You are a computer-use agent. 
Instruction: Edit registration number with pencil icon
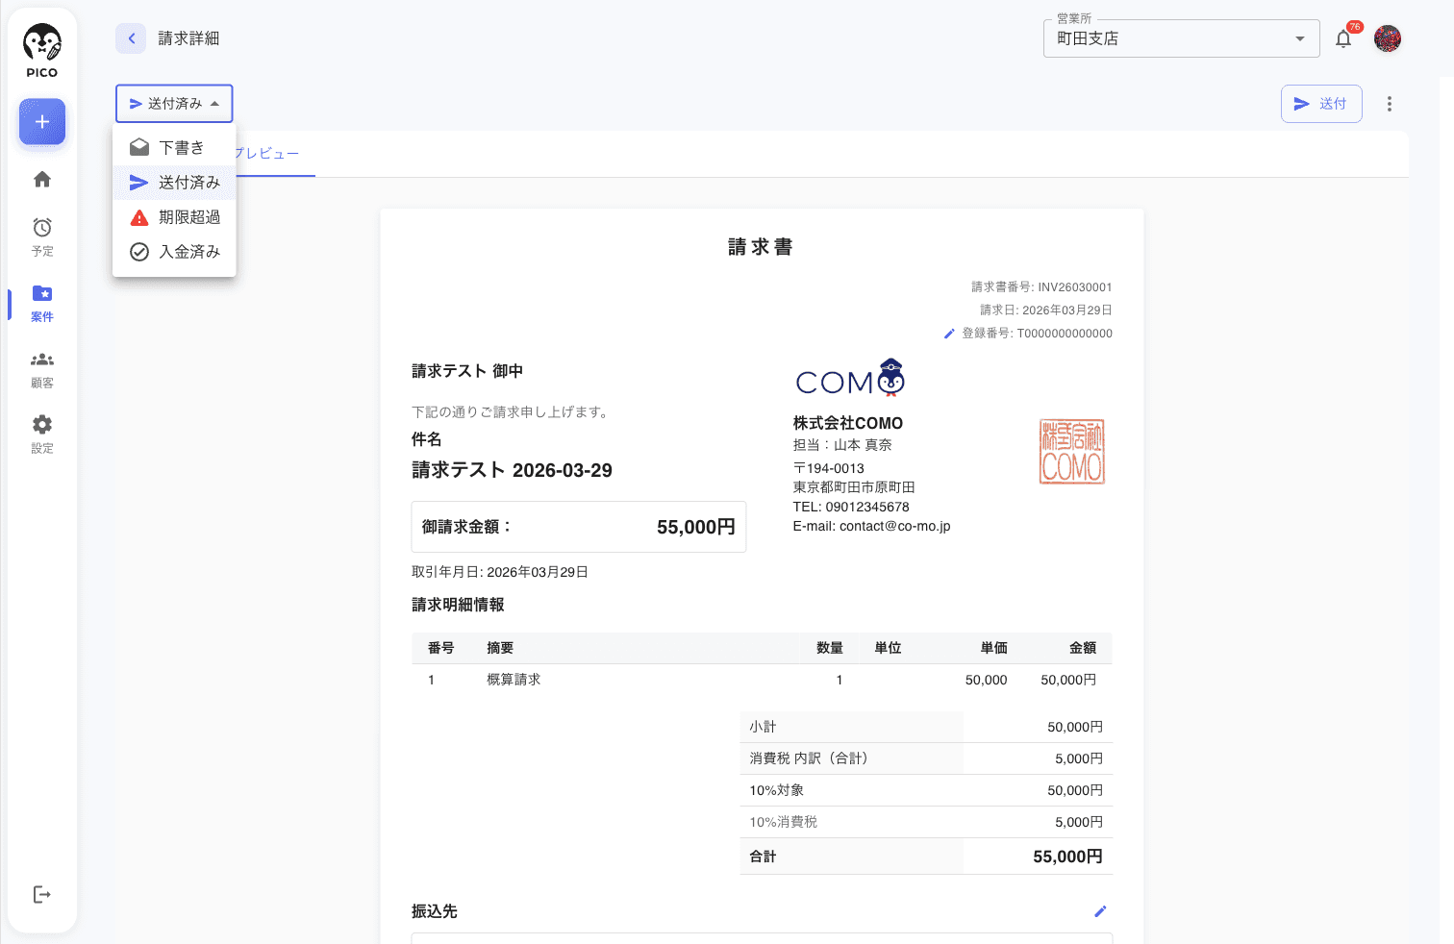949,334
